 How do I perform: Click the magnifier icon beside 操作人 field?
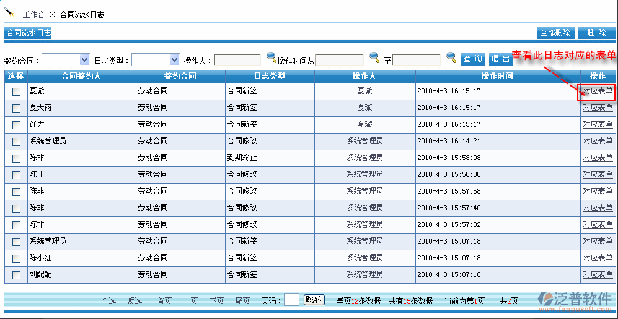[x=271, y=58]
